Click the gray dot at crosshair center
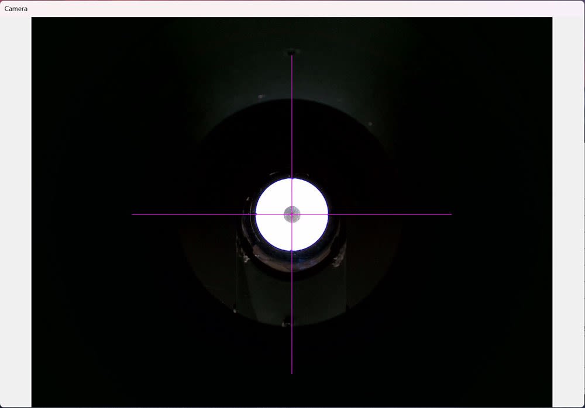 click(x=292, y=215)
